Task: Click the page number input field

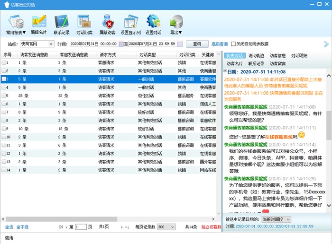Action: coord(81,227)
